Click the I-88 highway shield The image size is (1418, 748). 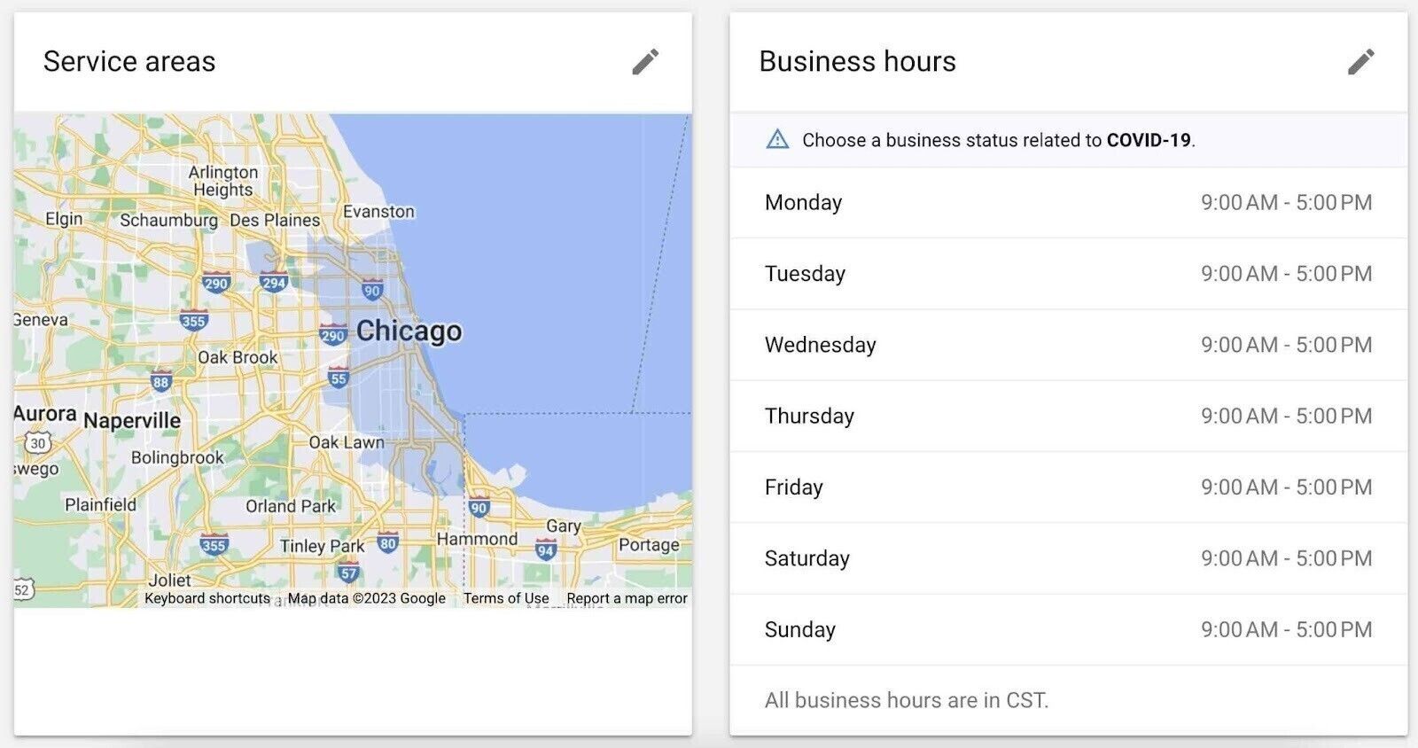coord(160,382)
